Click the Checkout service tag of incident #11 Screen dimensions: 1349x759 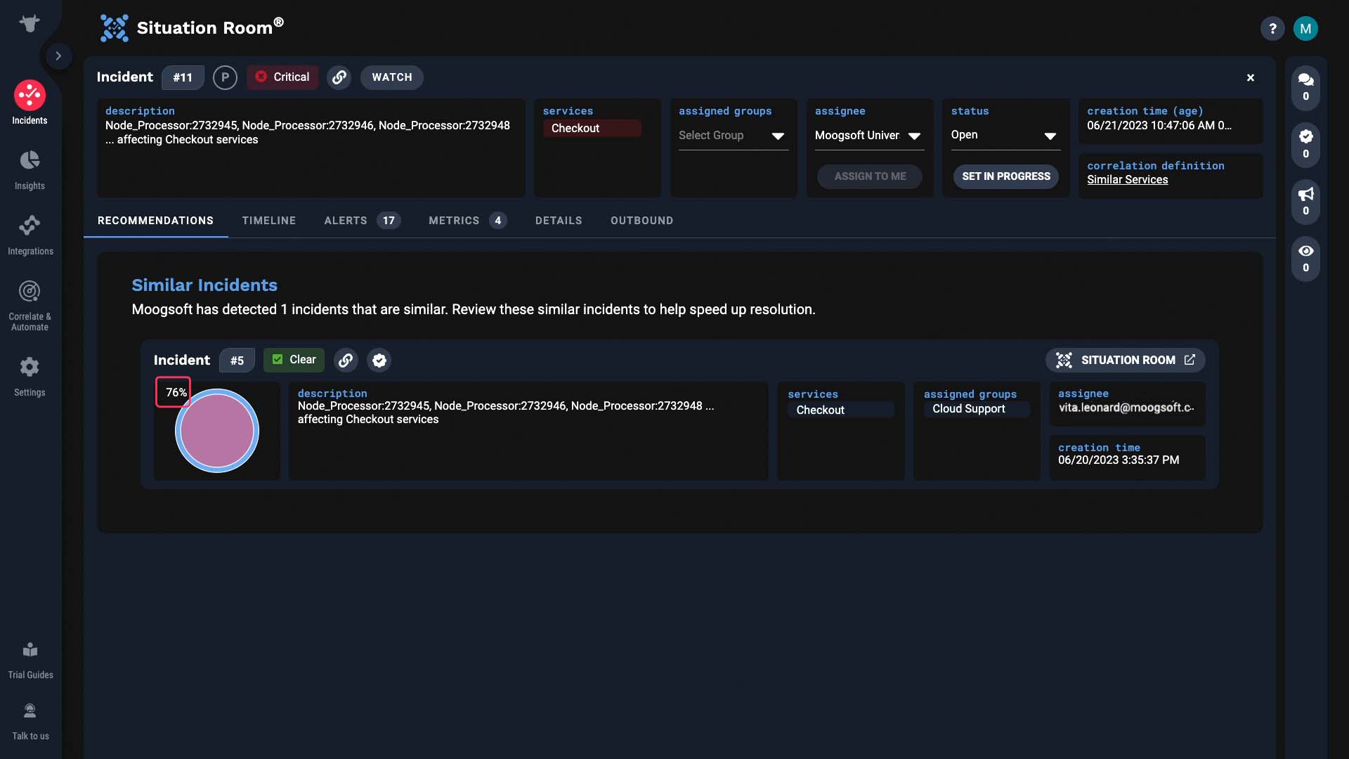click(x=592, y=129)
